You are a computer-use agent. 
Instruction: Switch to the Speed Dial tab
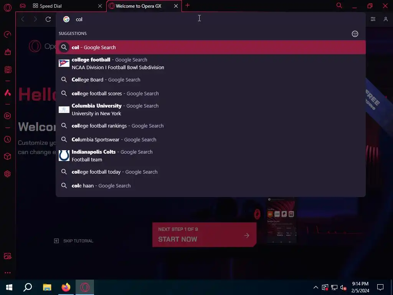point(62,6)
